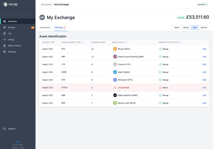Click the Transactions column header
The image size is (213, 149).
pyautogui.click(x=98, y=42)
